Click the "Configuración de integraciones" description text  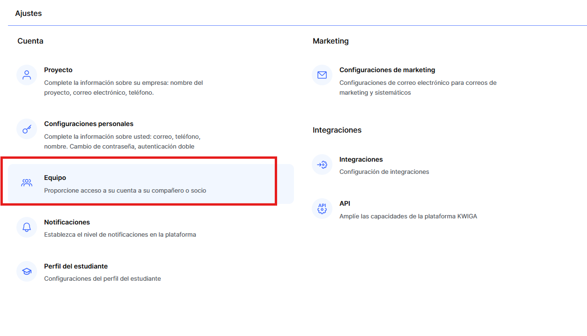tap(384, 172)
